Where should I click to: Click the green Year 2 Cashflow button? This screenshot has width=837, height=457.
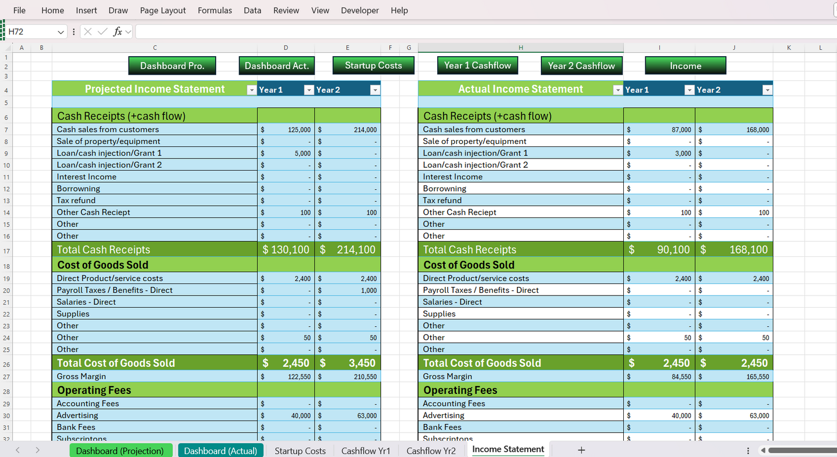point(582,65)
